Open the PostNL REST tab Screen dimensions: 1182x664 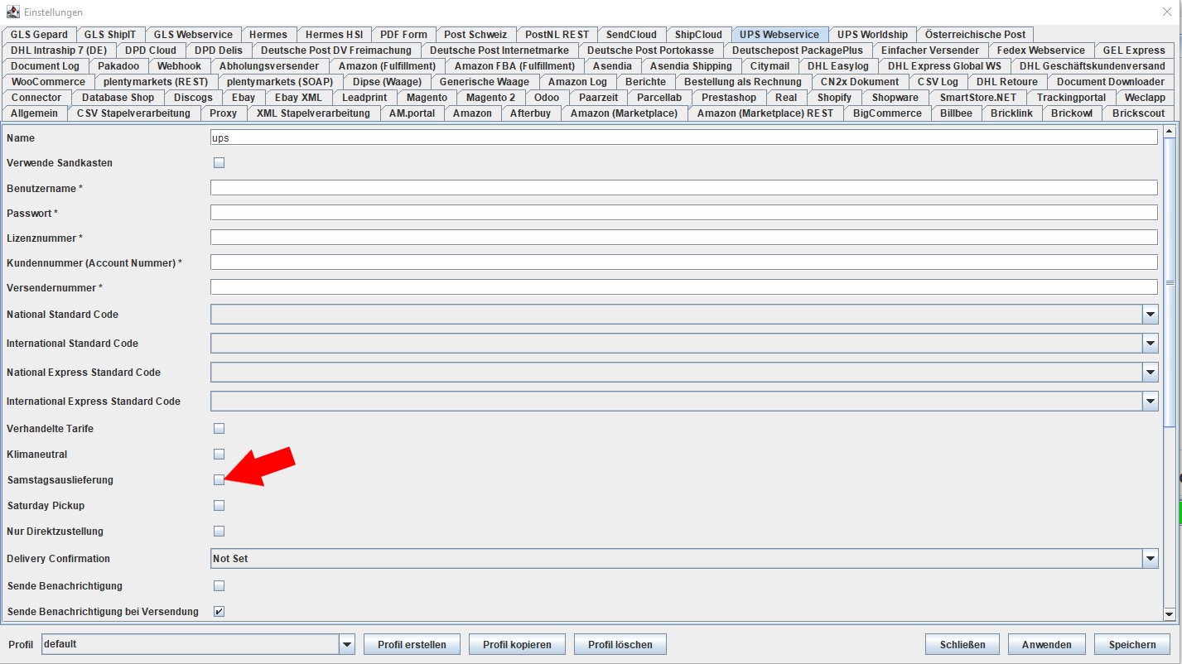(x=557, y=35)
